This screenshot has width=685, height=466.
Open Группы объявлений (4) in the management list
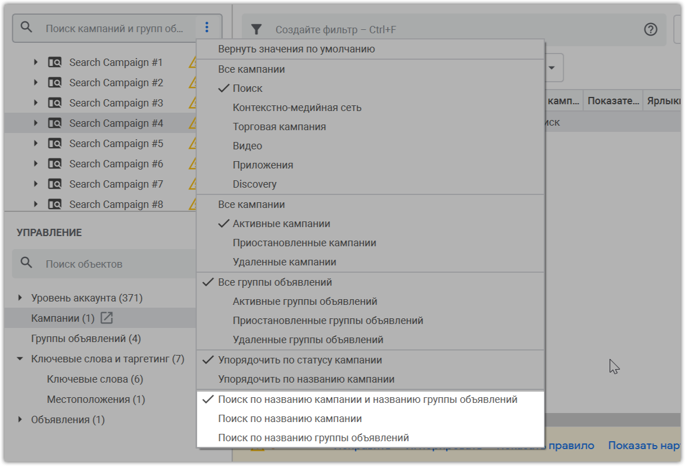pos(86,339)
